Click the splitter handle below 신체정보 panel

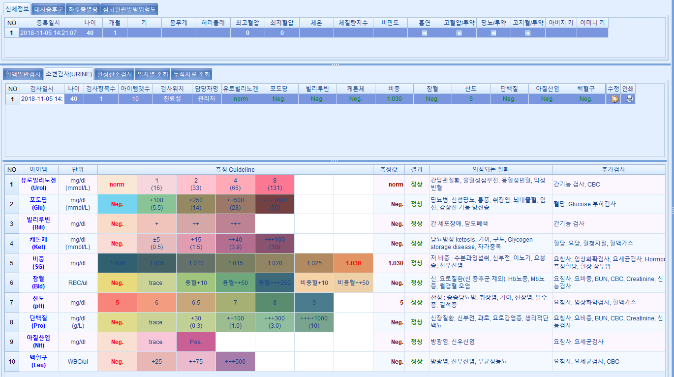pos(335,64)
